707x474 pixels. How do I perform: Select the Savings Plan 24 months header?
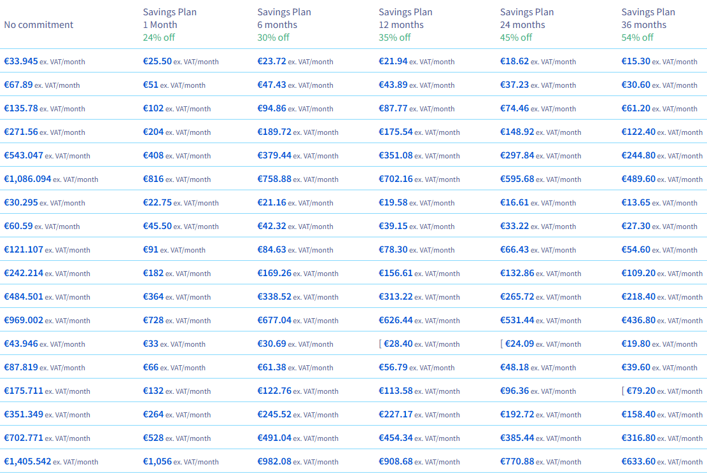point(527,18)
